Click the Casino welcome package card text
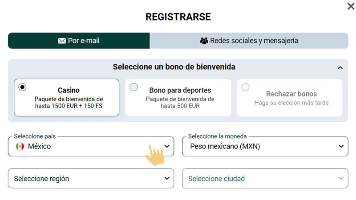This screenshot has height=200, width=356. (x=69, y=103)
